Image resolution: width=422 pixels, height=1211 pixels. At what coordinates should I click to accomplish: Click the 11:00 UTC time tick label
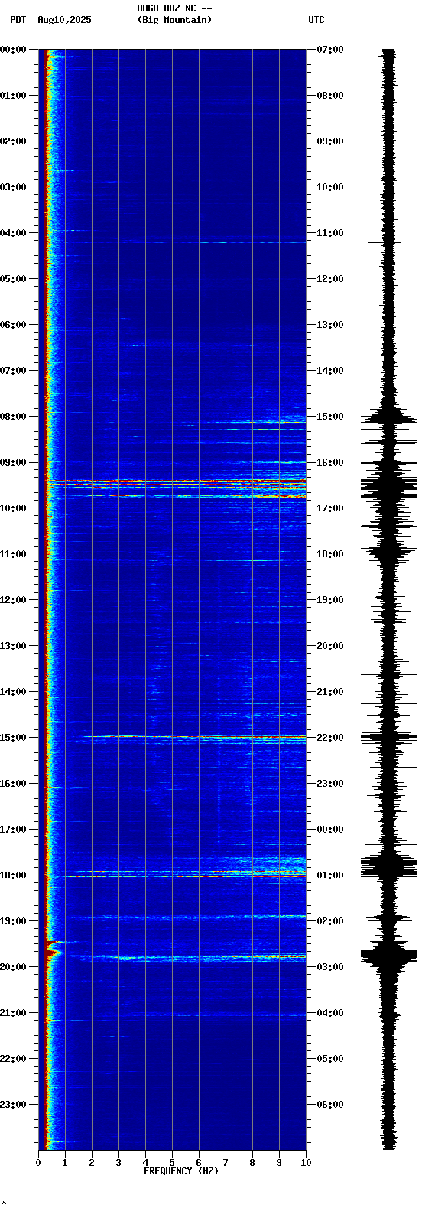click(330, 233)
